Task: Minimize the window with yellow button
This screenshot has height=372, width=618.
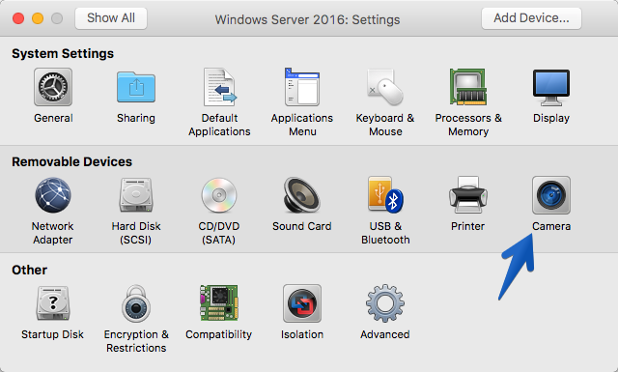Action: click(38, 18)
